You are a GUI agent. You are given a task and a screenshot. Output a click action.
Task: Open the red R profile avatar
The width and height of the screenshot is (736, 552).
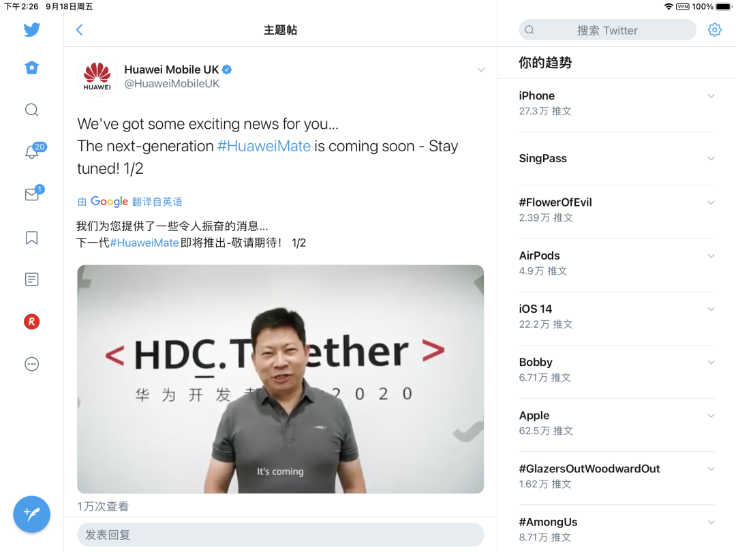tap(32, 322)
